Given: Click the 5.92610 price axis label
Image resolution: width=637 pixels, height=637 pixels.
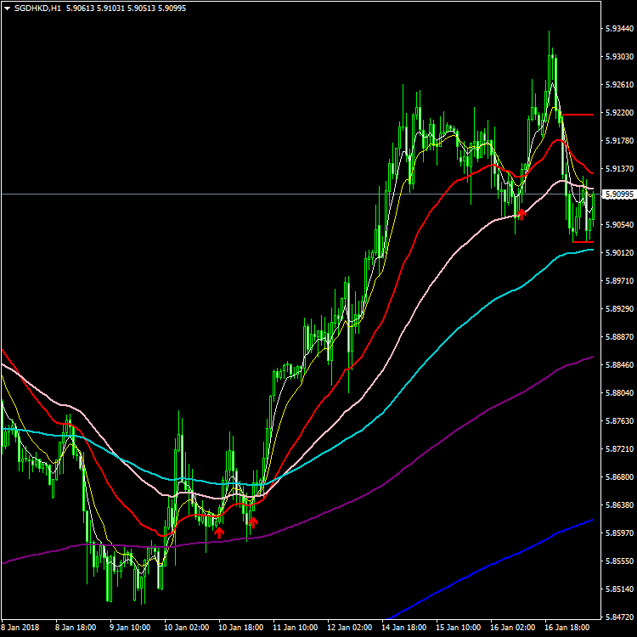Looking at the screenshot, I should (619, 84).
